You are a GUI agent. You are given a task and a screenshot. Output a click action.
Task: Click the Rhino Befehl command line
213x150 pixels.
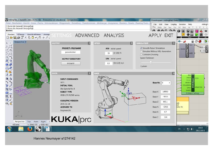point(78,31)
